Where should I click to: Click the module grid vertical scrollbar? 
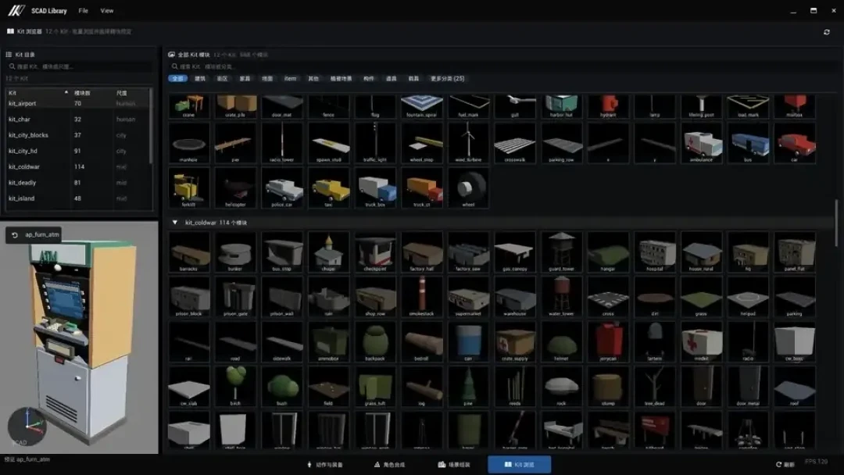[x=836, y=223]
